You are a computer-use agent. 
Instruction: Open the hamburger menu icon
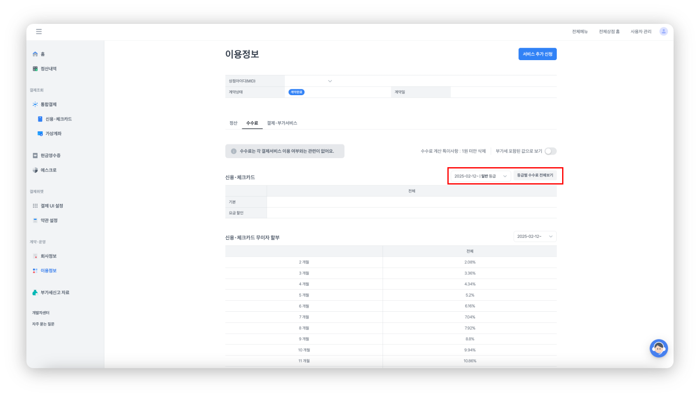(39, 32)
